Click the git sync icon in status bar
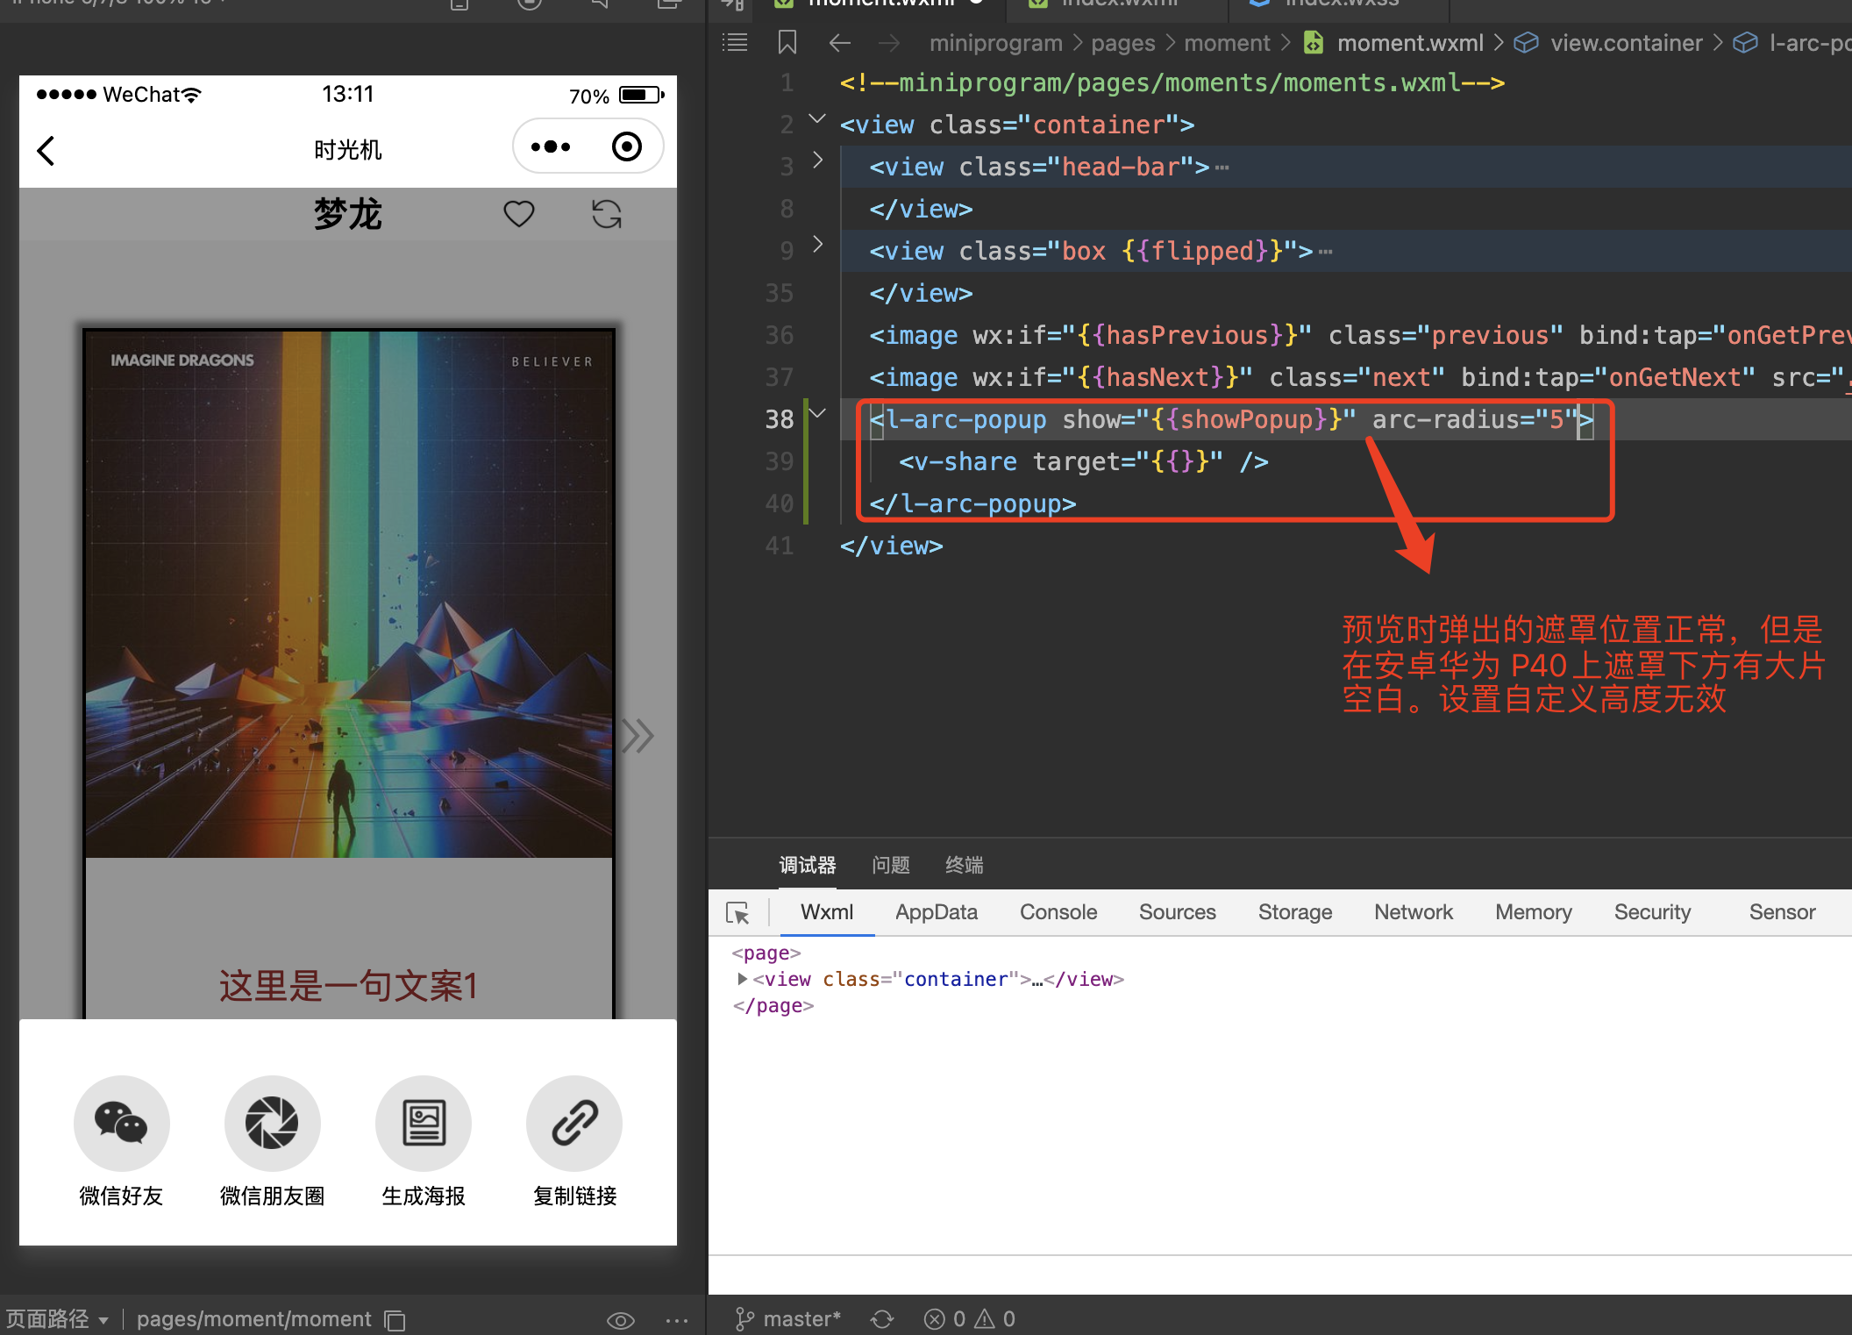 [882, 1318]
